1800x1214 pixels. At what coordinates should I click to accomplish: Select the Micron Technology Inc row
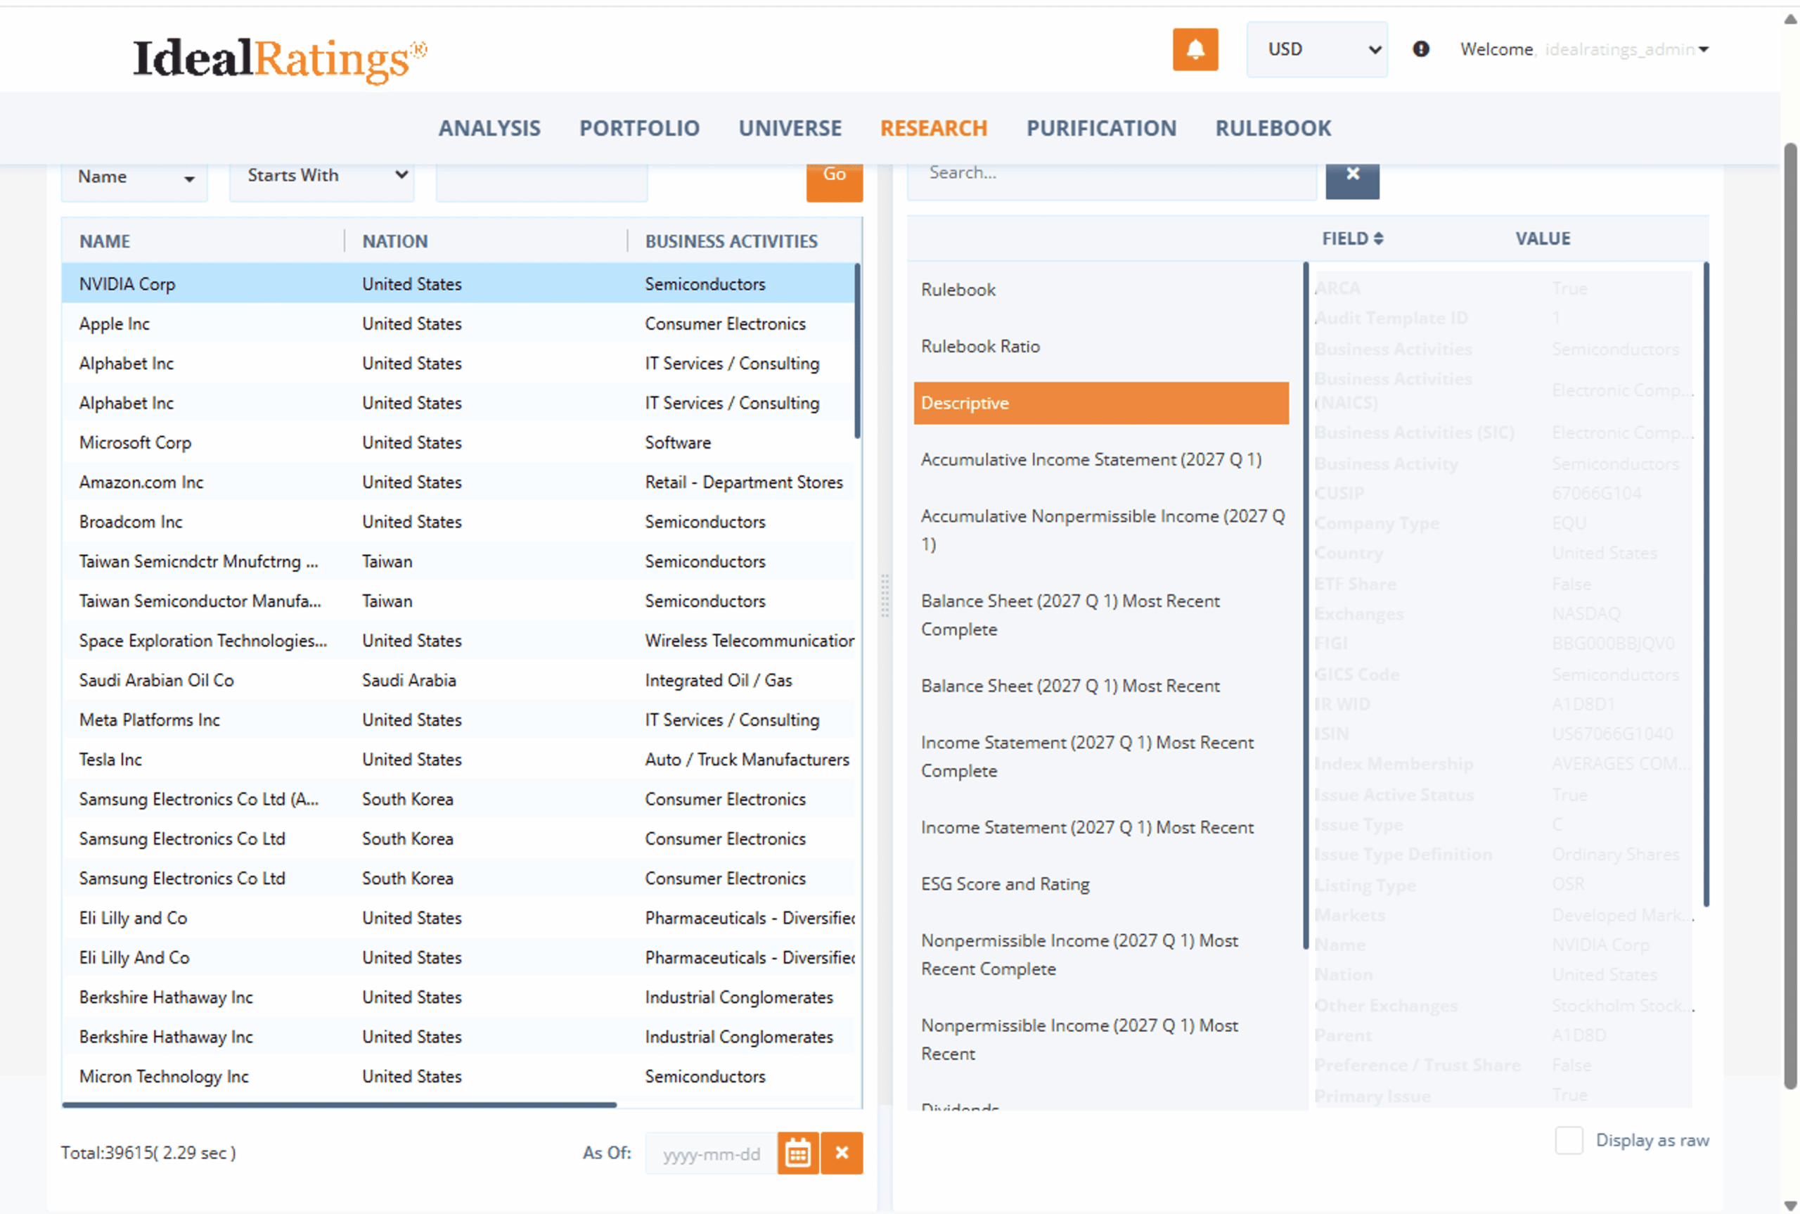[458, 1075]
